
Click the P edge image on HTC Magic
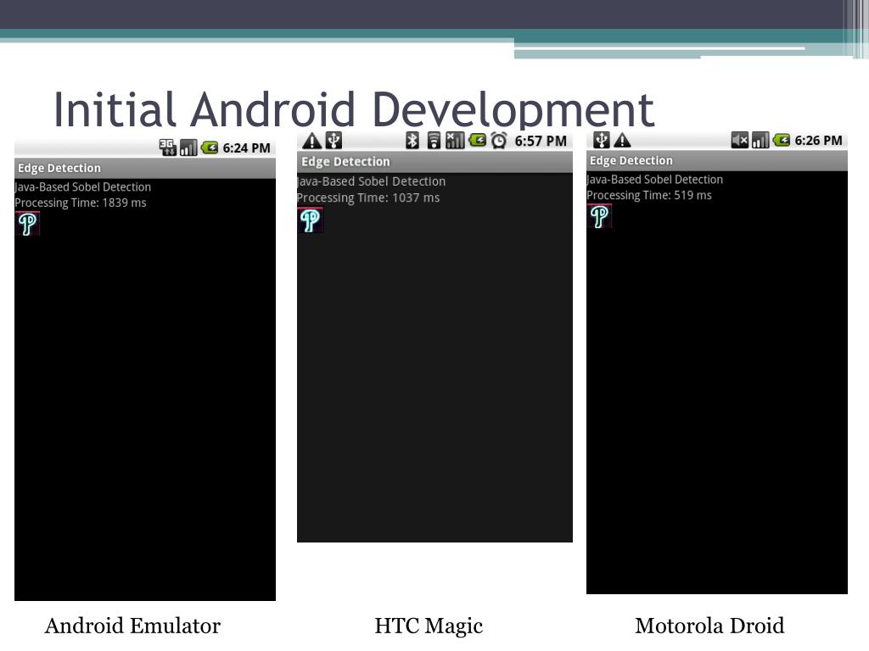[x=310, y=220]
